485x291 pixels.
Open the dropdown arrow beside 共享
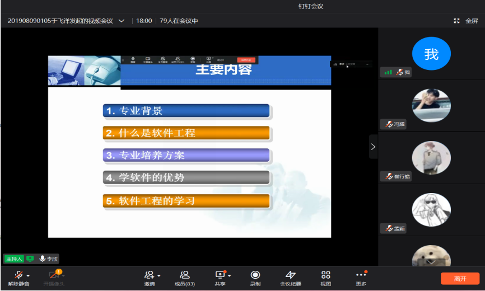click(230, 275)
